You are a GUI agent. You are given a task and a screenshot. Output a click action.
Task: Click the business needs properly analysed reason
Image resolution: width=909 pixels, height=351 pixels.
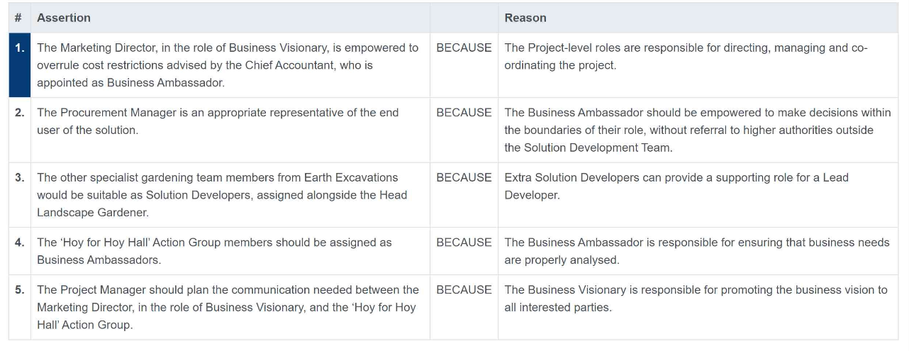click(x=697, y=251)
